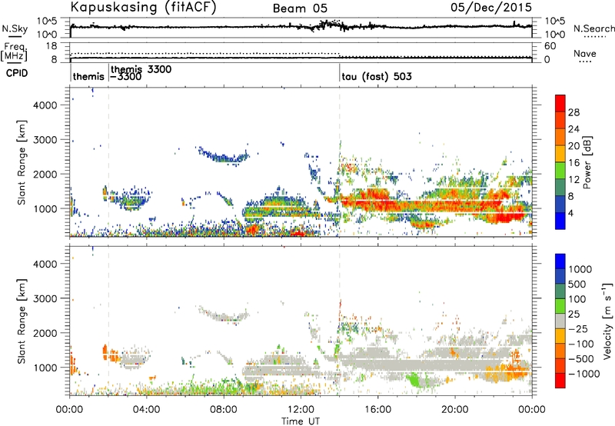This screenshot has width=615, height=426.
Task: Click the Slant Range [km] label of Velocity panel
Action: click(22, 321)
